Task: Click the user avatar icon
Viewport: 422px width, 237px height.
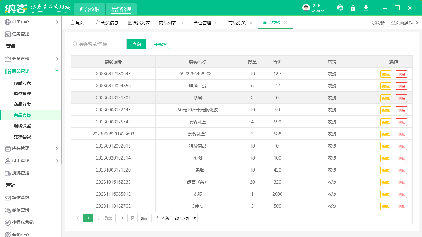Action: point(306,8)
